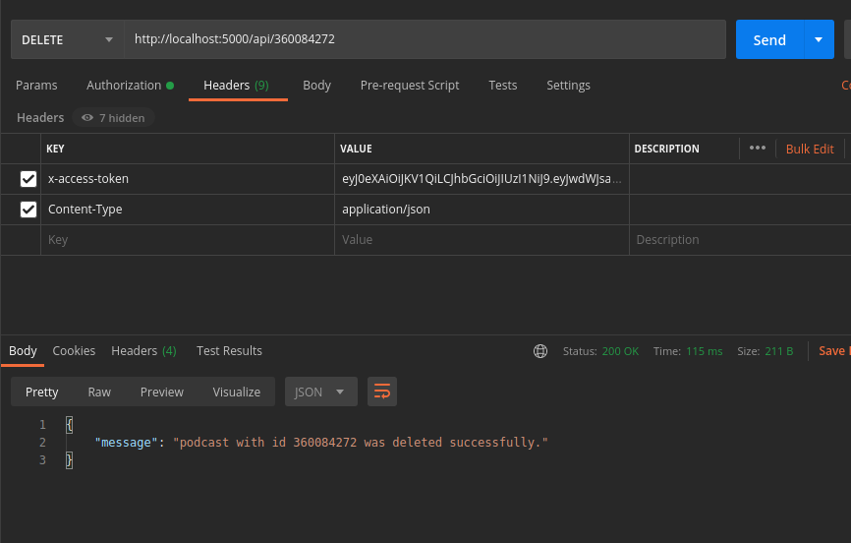Click the empty Value input field
This screenshot has width=851, height=543.
pos(482,240)
